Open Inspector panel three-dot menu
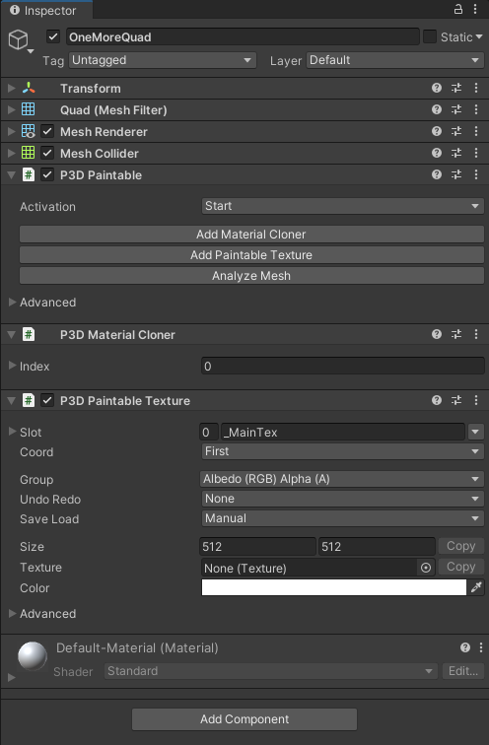The height and width of the screenshot is (745, 489). point(475,9)
